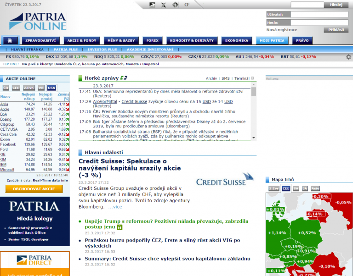Screen dimensions: 353x276
Task: Click the Přihlásit login button
Action: coord(333,30)
